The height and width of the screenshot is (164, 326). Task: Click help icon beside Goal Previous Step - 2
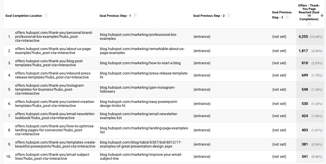228,16
